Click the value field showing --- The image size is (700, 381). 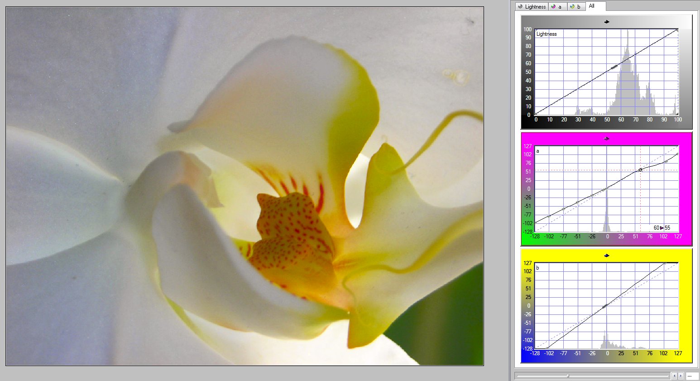point(692,376)
